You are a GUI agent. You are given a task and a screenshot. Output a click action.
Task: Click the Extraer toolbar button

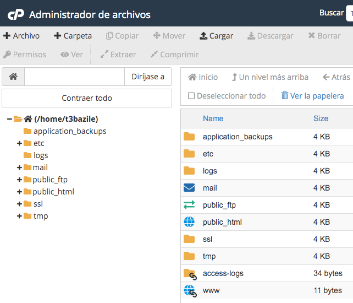118,55
